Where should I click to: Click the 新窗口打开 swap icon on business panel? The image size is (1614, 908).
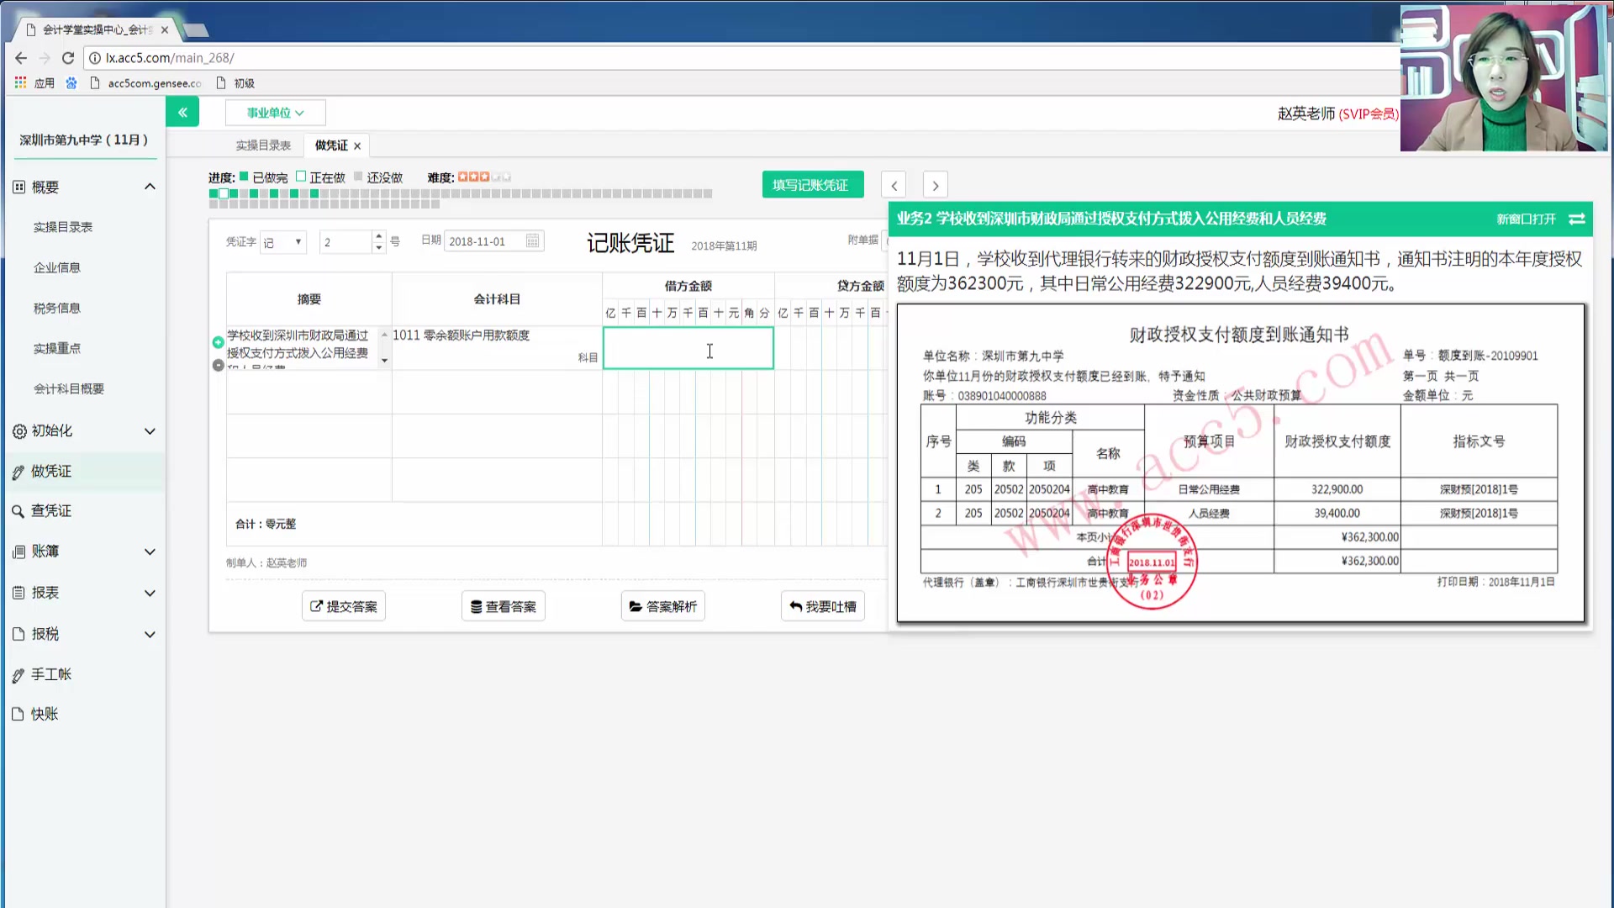[x=1577, y=219]
